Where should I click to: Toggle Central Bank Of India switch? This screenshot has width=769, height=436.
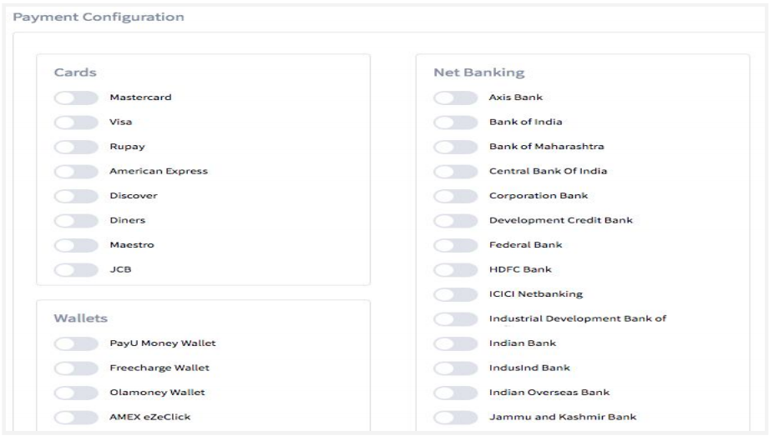(455, 172)
